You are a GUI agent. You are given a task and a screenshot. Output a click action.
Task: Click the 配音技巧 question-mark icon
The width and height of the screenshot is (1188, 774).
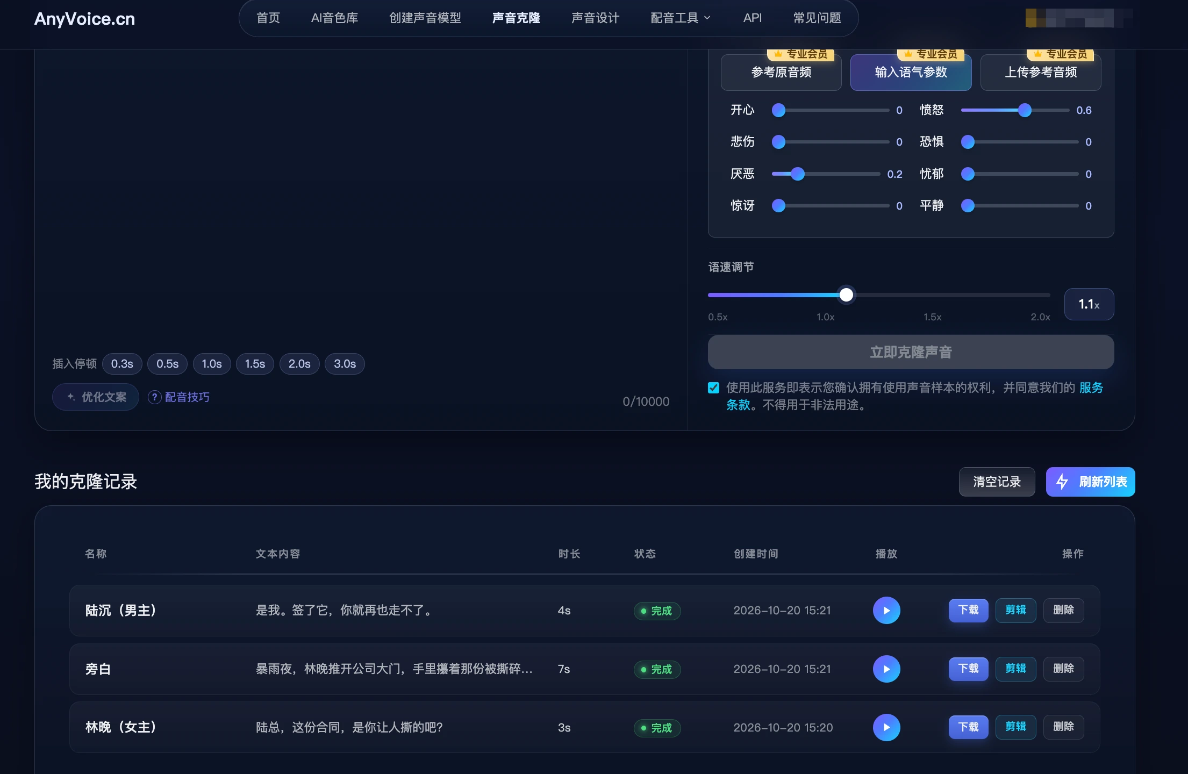tap(154, 397)
